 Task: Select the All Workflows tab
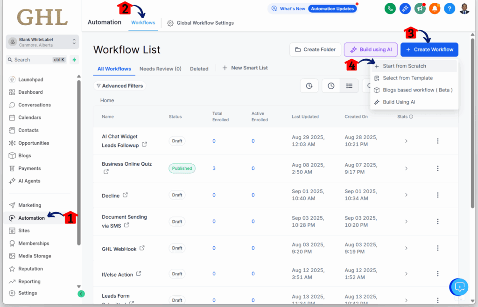point(114,69)
